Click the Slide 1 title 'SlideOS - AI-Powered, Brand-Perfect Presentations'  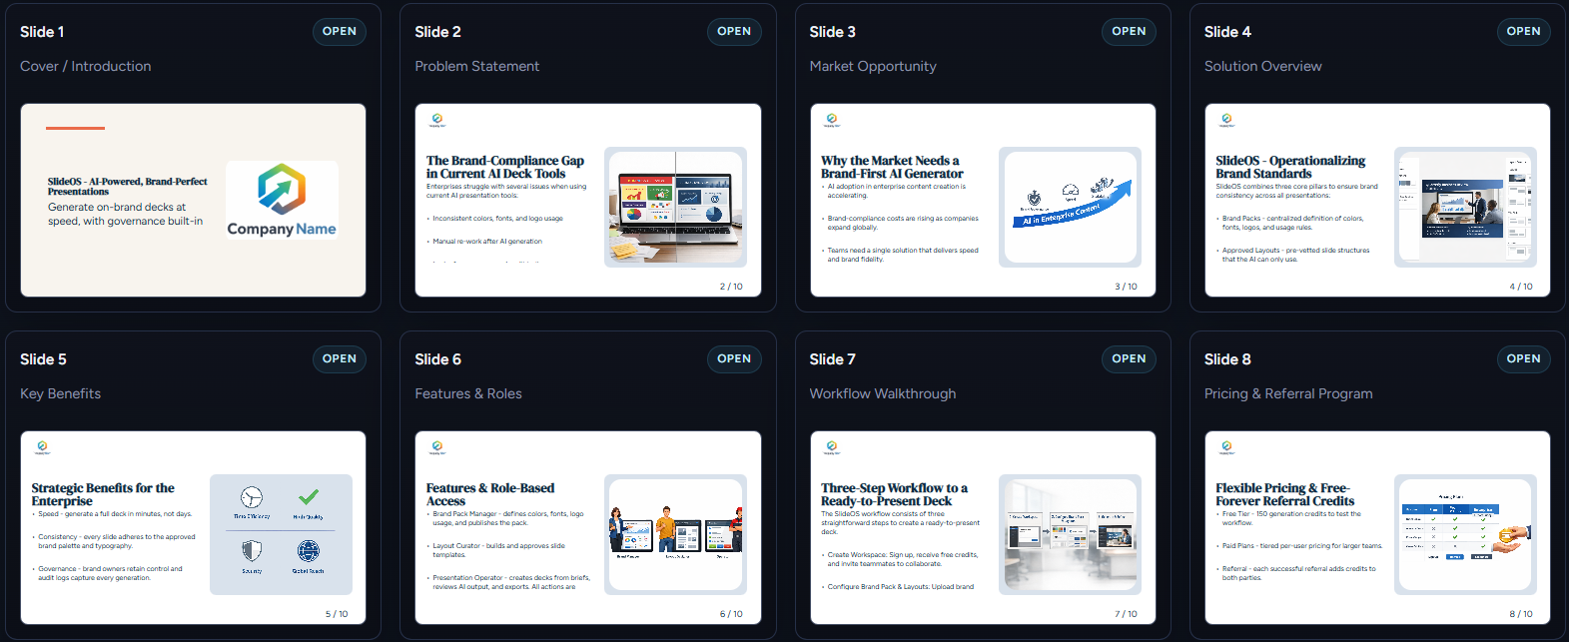click(128, 187)
